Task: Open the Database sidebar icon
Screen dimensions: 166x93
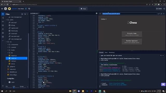Action: (3, 37)
